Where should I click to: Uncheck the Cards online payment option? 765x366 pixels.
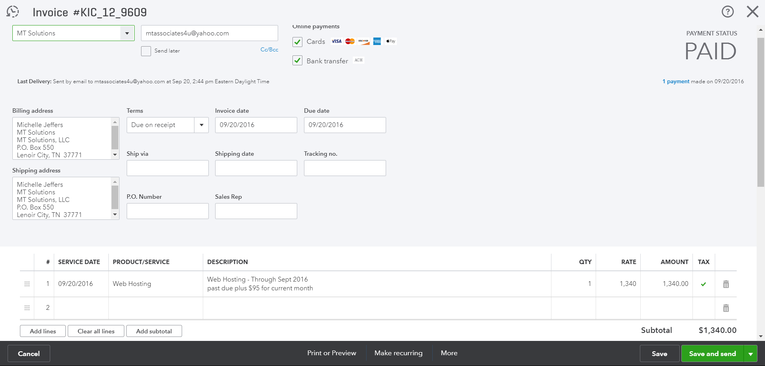[297, 42]
